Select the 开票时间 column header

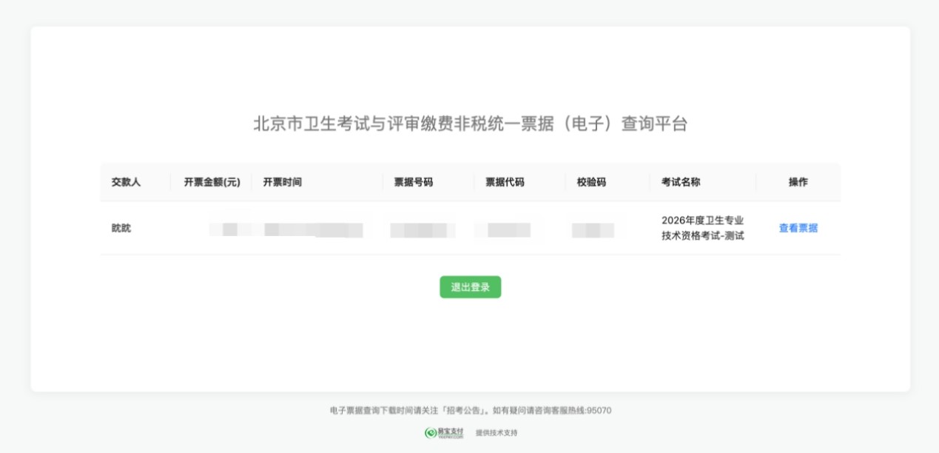(x=282, y=182)
